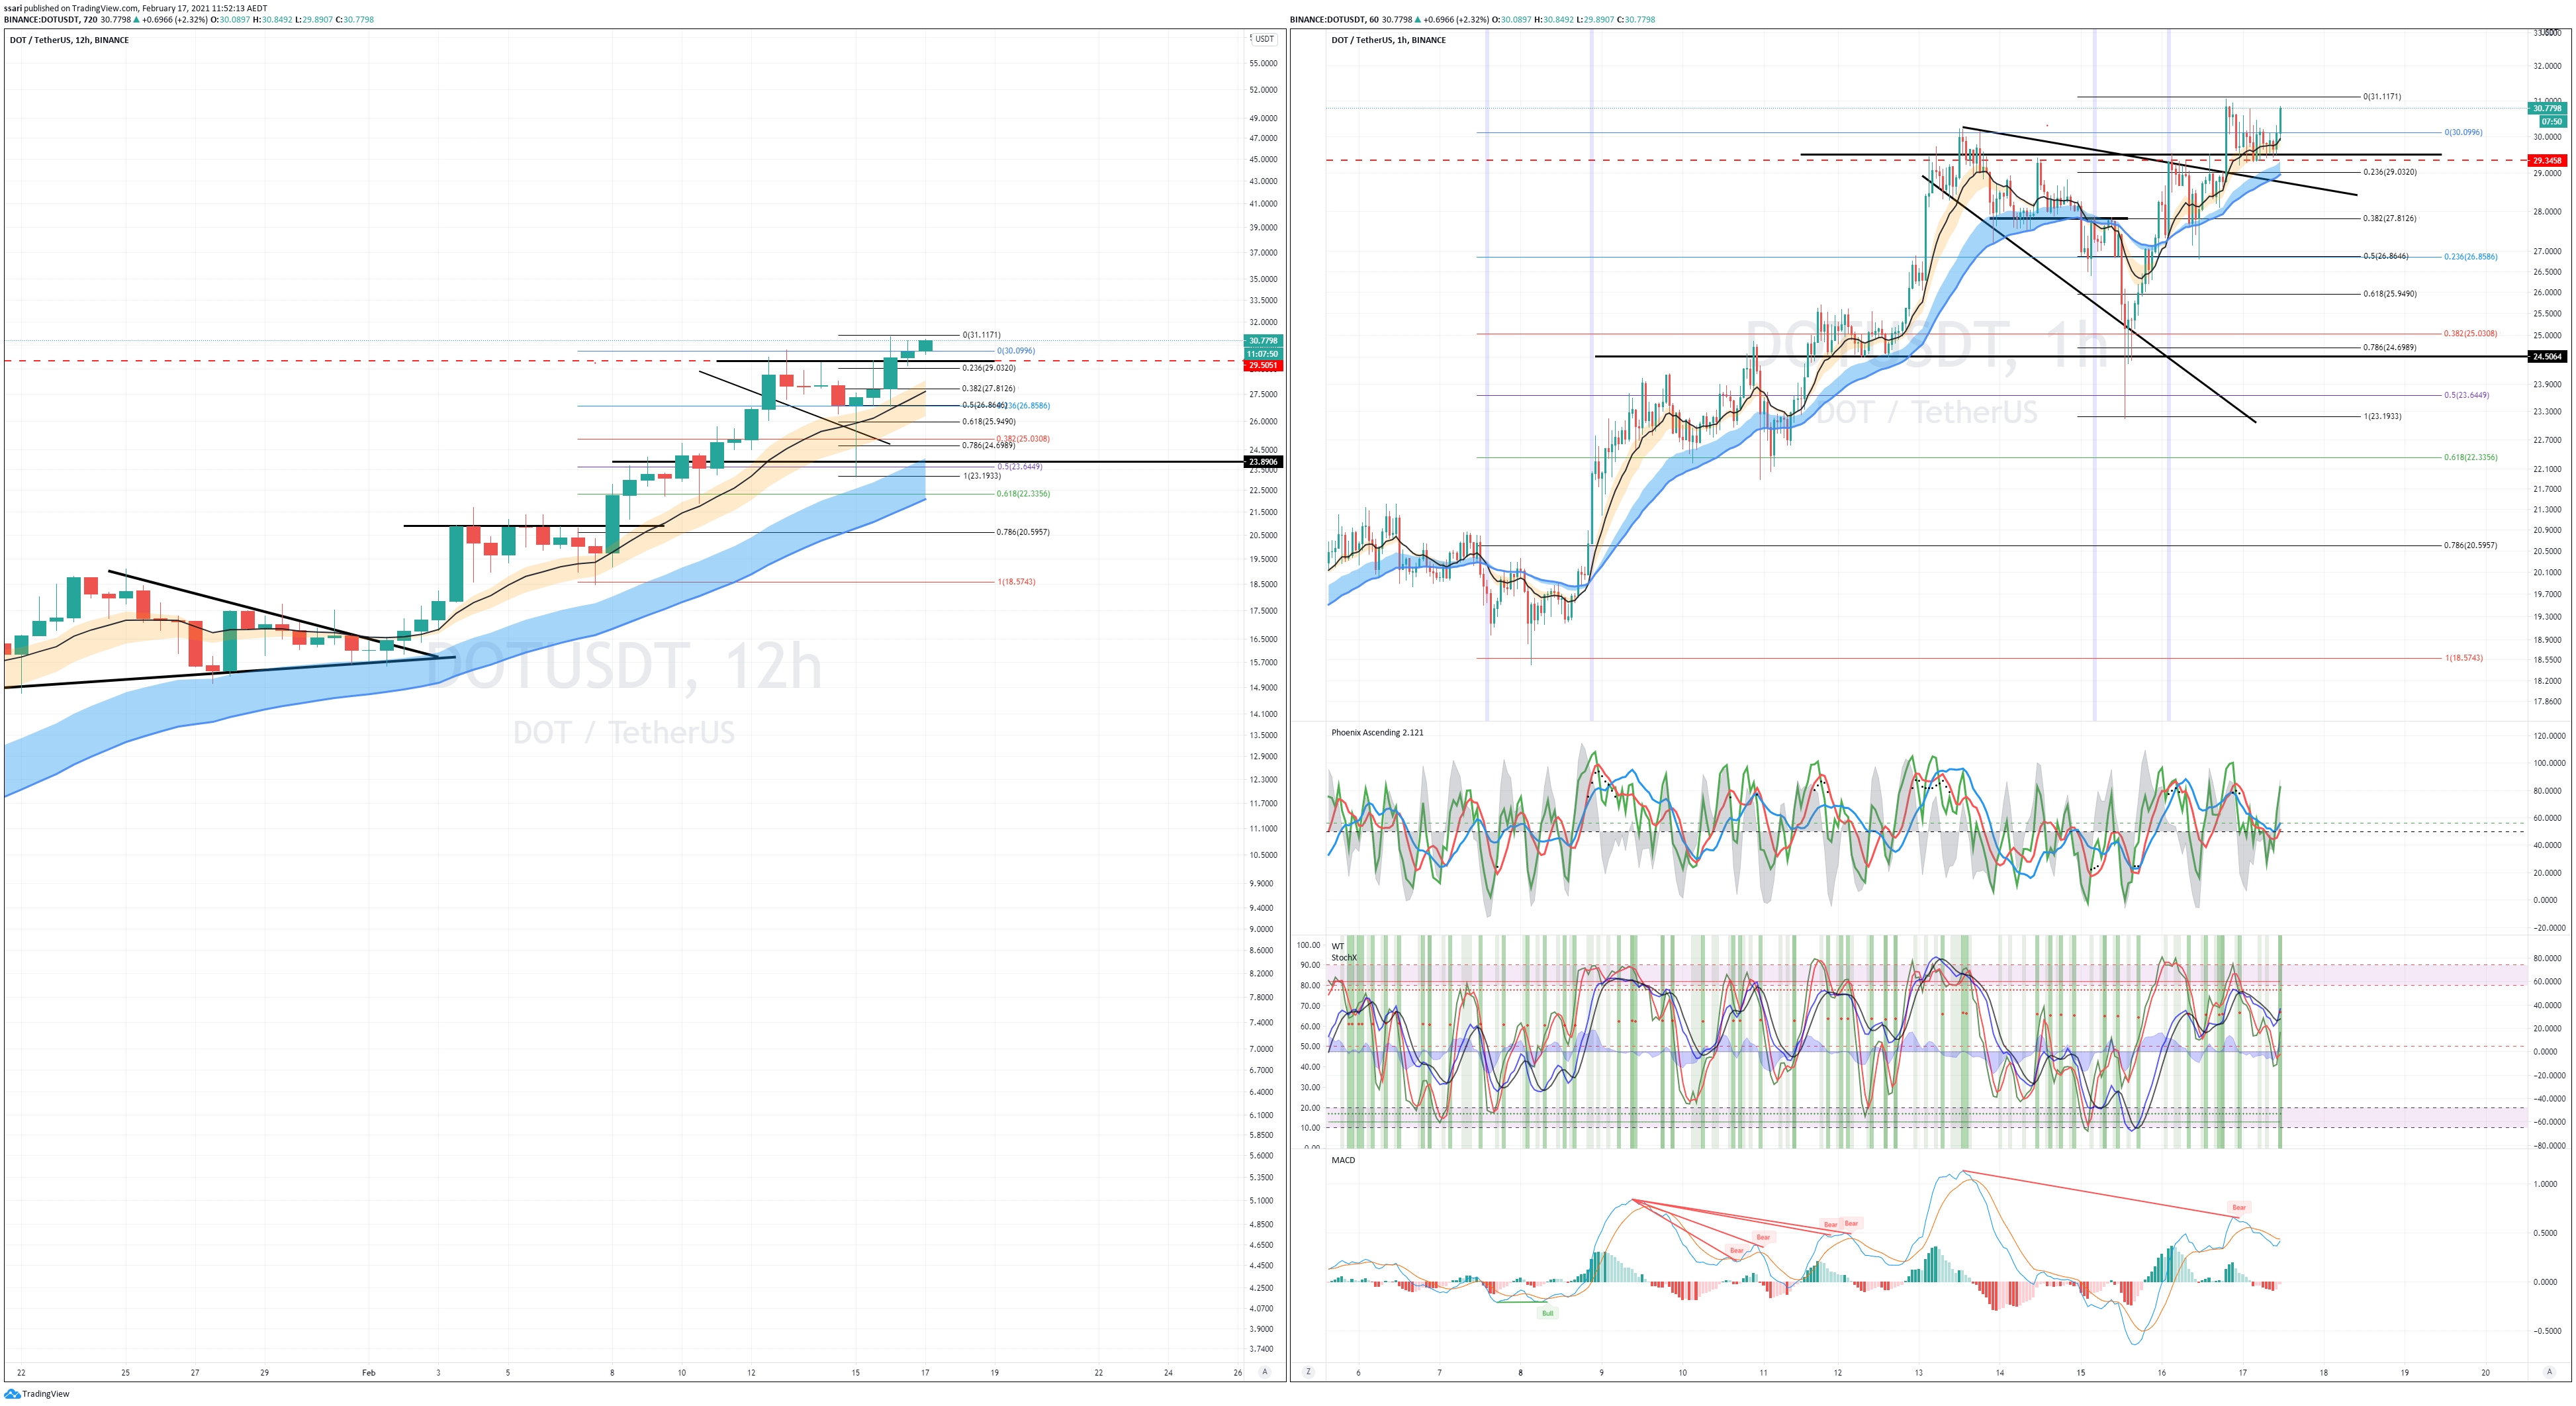Click the red 0.382(25.0308) fib label on 1h chart
This screenshot has width=2576, height=1406.
coord(2471,334)
